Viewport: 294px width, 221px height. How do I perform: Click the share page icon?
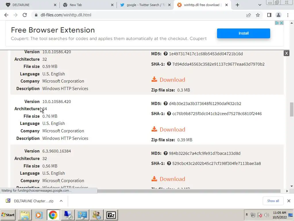coord(249,15)
